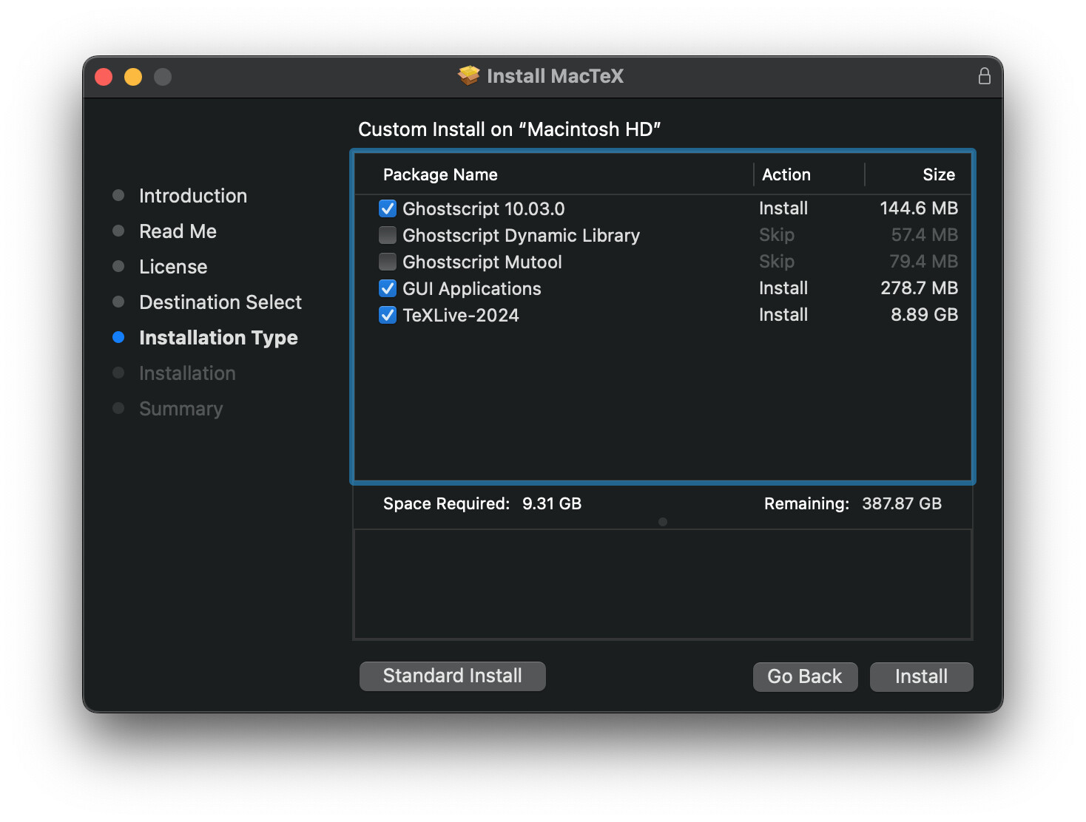
Task: Uncheck the Ghostscript 10.03.0 checkbox
Action: point(388,208)
